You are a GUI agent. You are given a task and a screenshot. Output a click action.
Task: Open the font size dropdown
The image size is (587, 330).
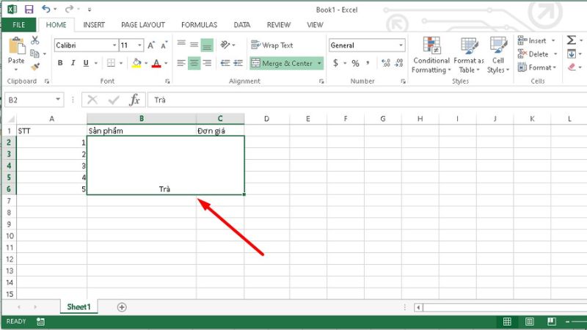[139, 45]
